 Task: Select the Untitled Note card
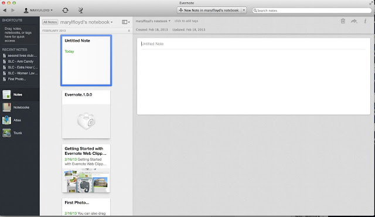(x=86, y=60)
